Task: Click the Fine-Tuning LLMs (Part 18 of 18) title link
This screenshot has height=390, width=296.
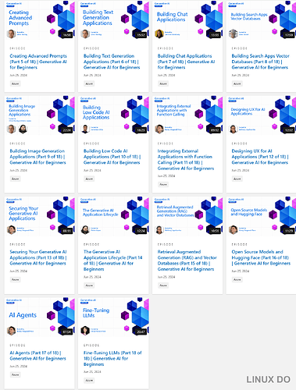Action: click(112, 359)
